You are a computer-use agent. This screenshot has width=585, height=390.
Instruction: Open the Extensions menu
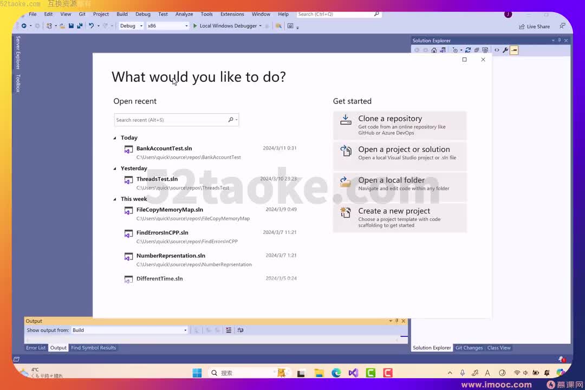pos(232,14)
